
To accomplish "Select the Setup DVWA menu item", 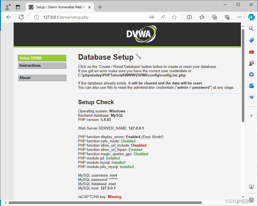I will pyautogui.click(x=42, y=58).
